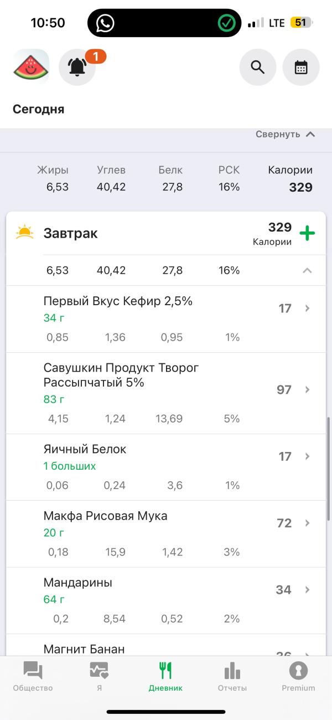Click the vertical scrollbar indicator
Image resolution: width=332 pixels, height=720 pixels.
pos(329,468)
